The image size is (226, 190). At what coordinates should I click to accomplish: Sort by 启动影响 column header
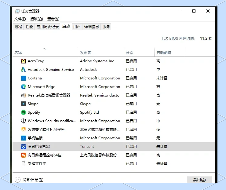point(164,53)
